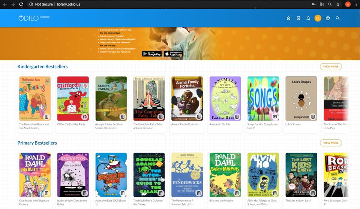Open the CL user profile avatar
Viewport: 360px width, 209px height.
click(318, 18)
